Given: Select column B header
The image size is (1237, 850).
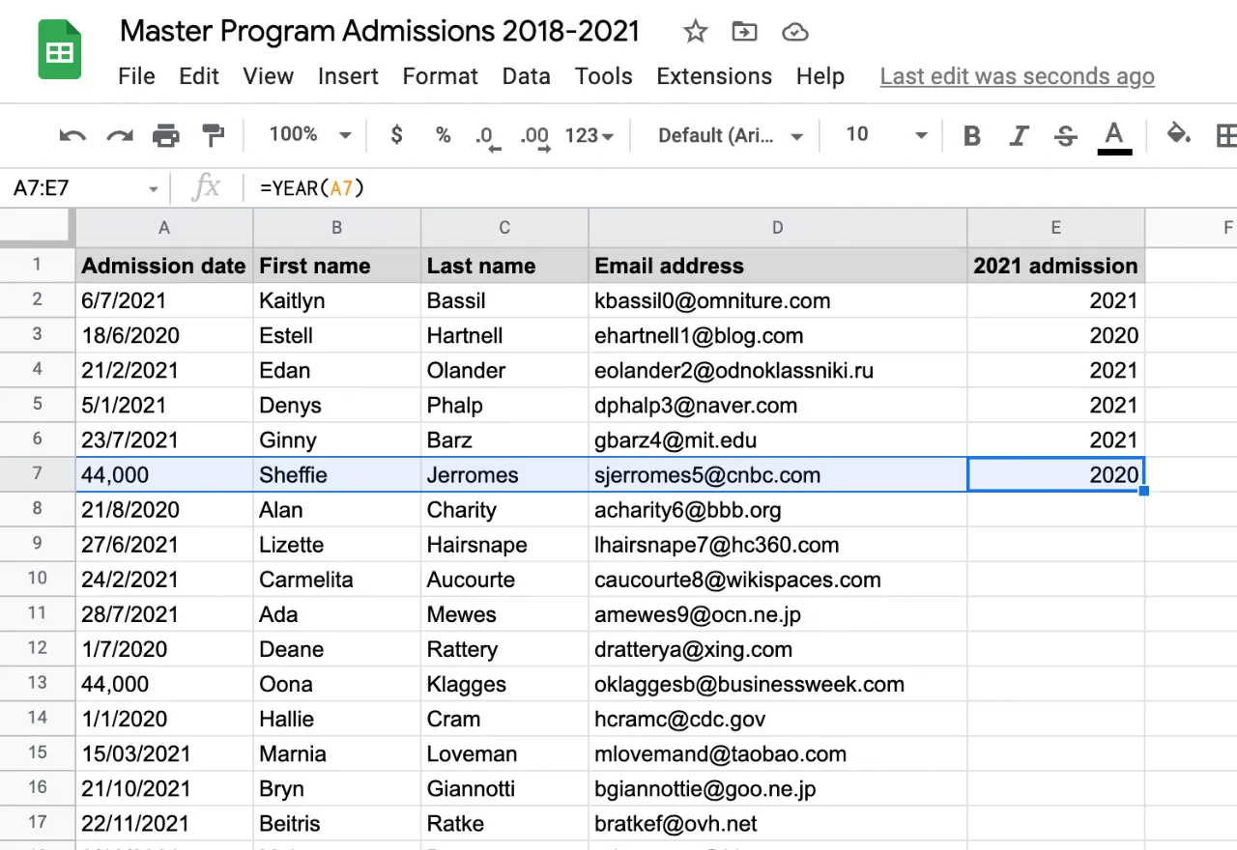Looking at the screenshot, I should click(336, 228).
